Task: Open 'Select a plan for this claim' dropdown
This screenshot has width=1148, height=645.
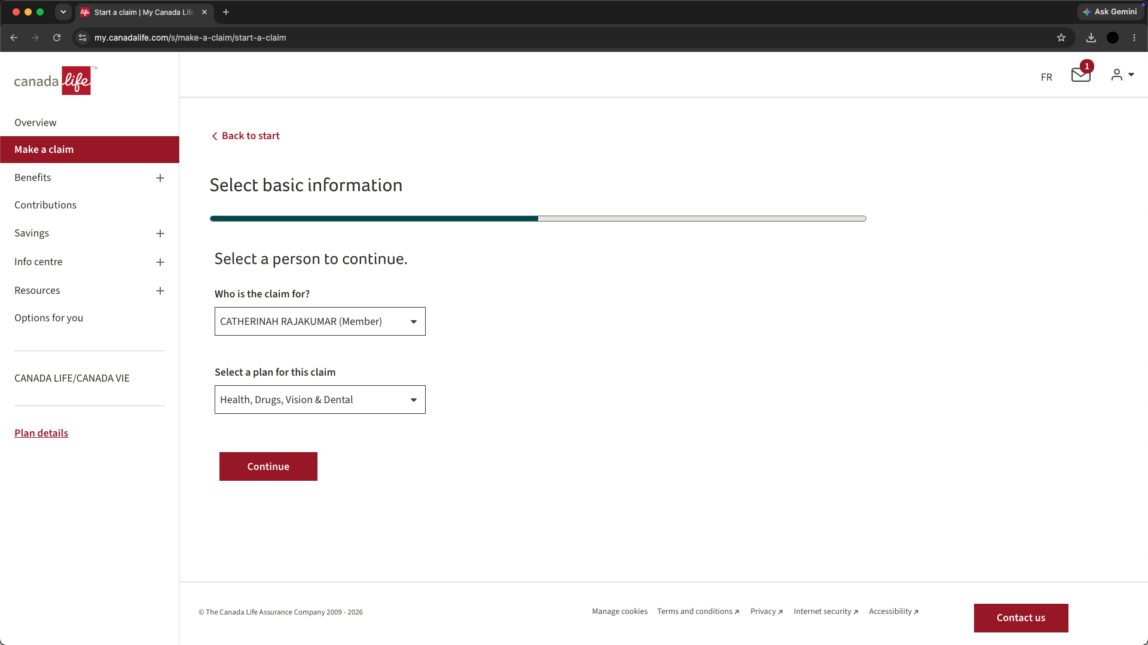Action: [x=320, y=400]
